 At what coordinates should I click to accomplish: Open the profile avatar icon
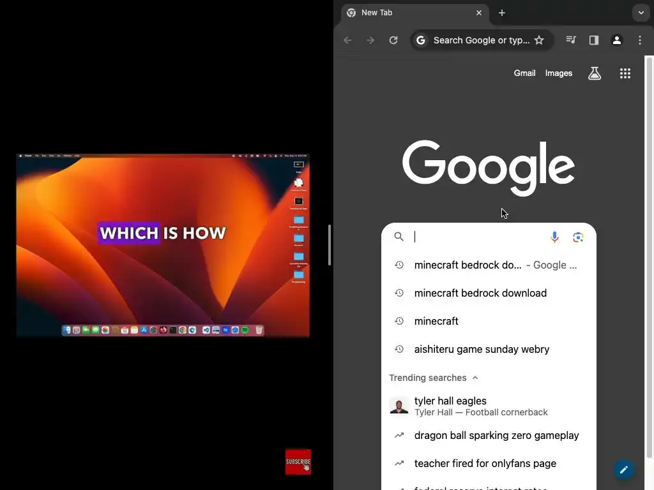[617, 40]
